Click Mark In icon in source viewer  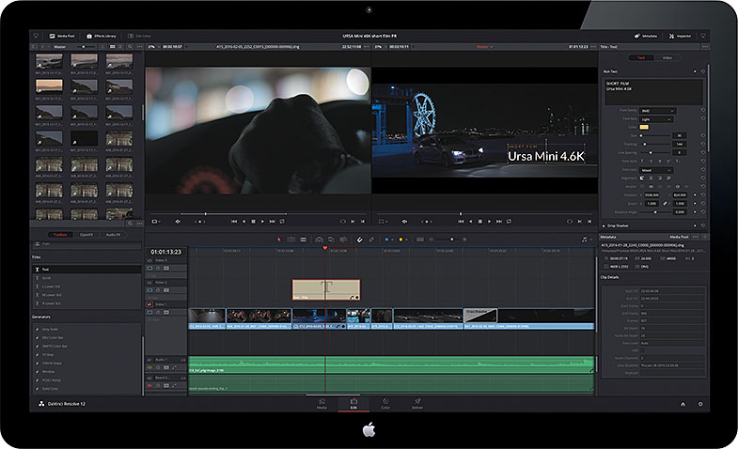(x=353, y=221)
